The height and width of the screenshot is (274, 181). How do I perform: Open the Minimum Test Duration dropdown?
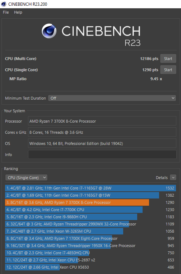(112, 98)
